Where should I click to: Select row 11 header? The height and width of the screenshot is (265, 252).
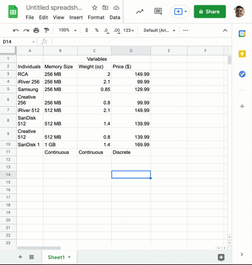click(x=8, y=152)
